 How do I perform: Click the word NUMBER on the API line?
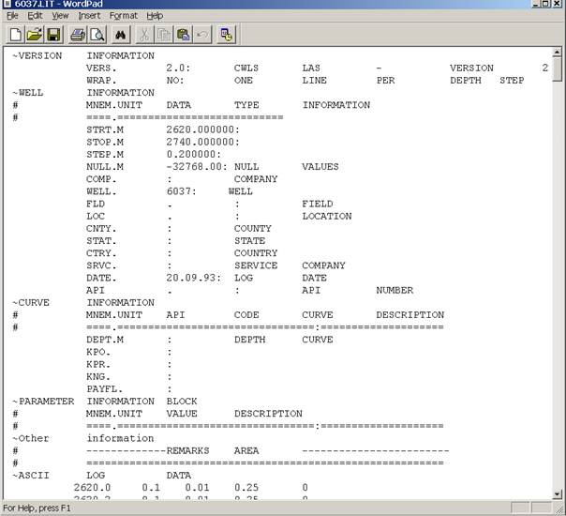pos(395,290)
